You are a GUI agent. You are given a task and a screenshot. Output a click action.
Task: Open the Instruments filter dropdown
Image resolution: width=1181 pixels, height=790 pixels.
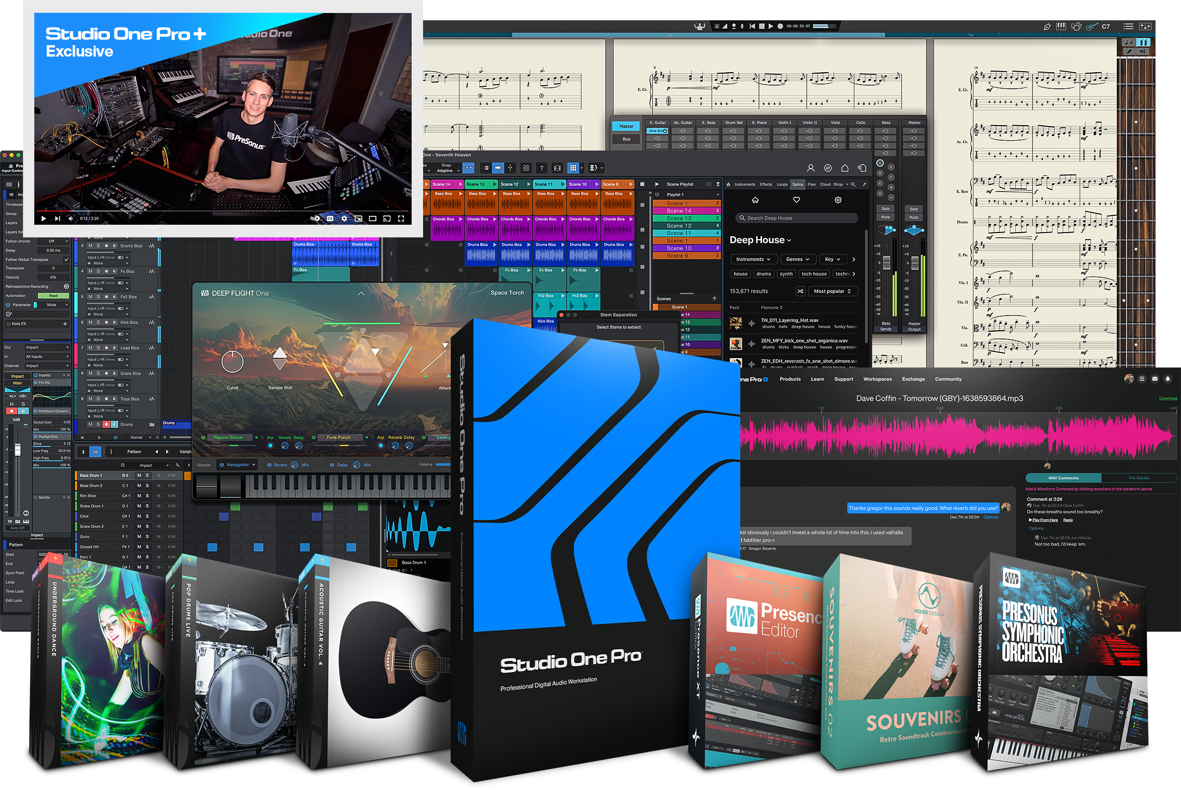(753, 259)
